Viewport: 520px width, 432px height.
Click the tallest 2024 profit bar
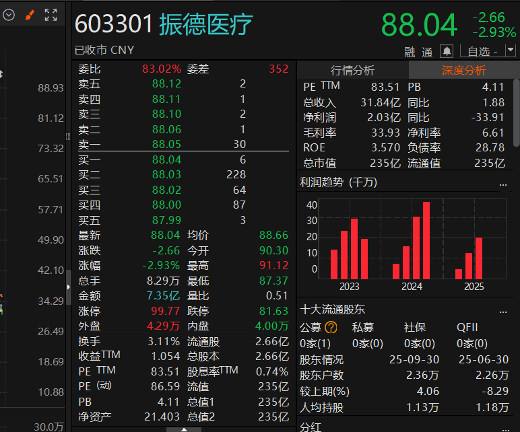426,240
